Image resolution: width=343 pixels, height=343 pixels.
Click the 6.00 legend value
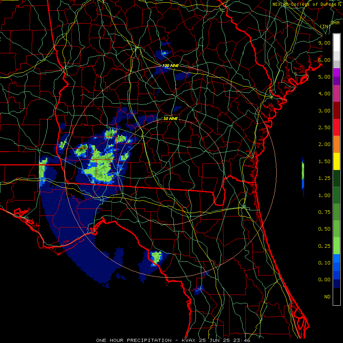pyautogui.click(x=324, y=60)
